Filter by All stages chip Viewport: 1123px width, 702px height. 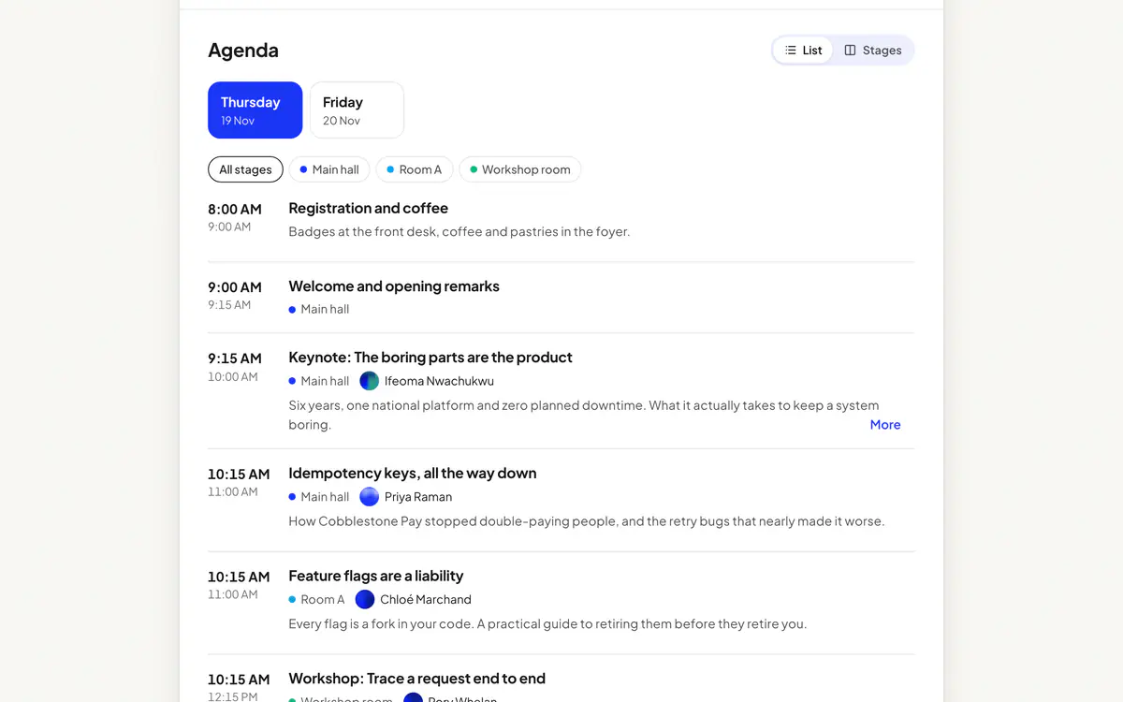[245, 169]
